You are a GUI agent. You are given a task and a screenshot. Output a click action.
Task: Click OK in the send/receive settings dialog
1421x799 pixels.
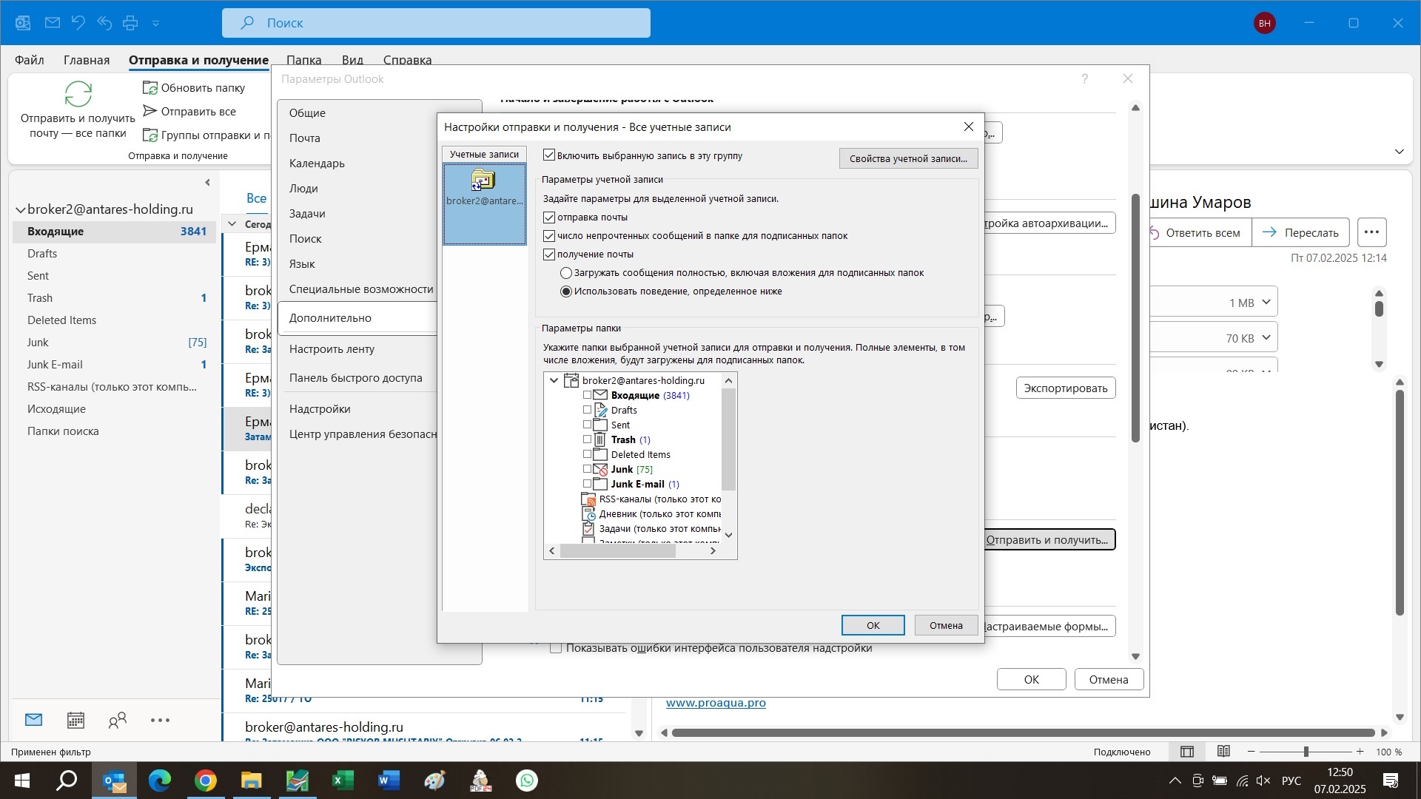pos(873,626)
